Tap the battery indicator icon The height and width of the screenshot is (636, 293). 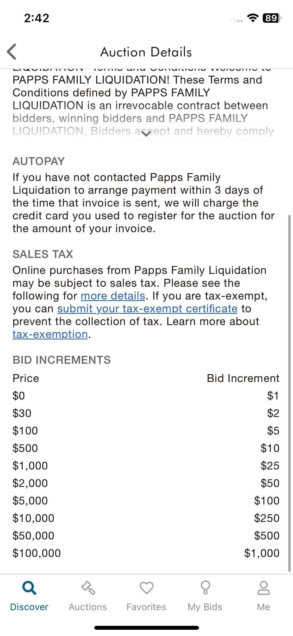point(272,18)
